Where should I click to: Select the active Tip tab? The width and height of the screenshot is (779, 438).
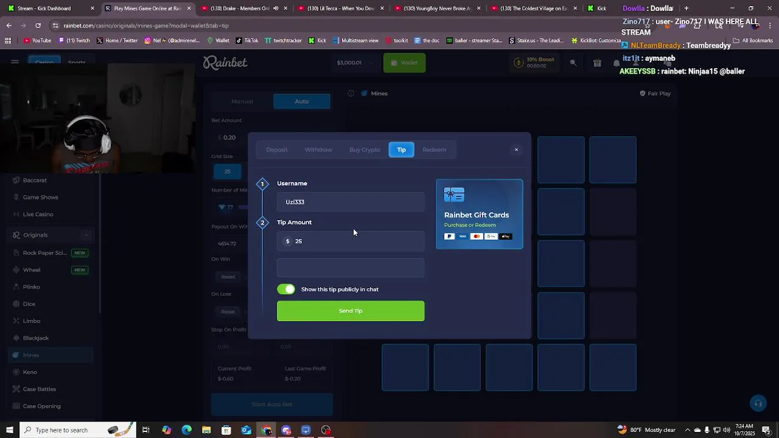tap(402, 150)
